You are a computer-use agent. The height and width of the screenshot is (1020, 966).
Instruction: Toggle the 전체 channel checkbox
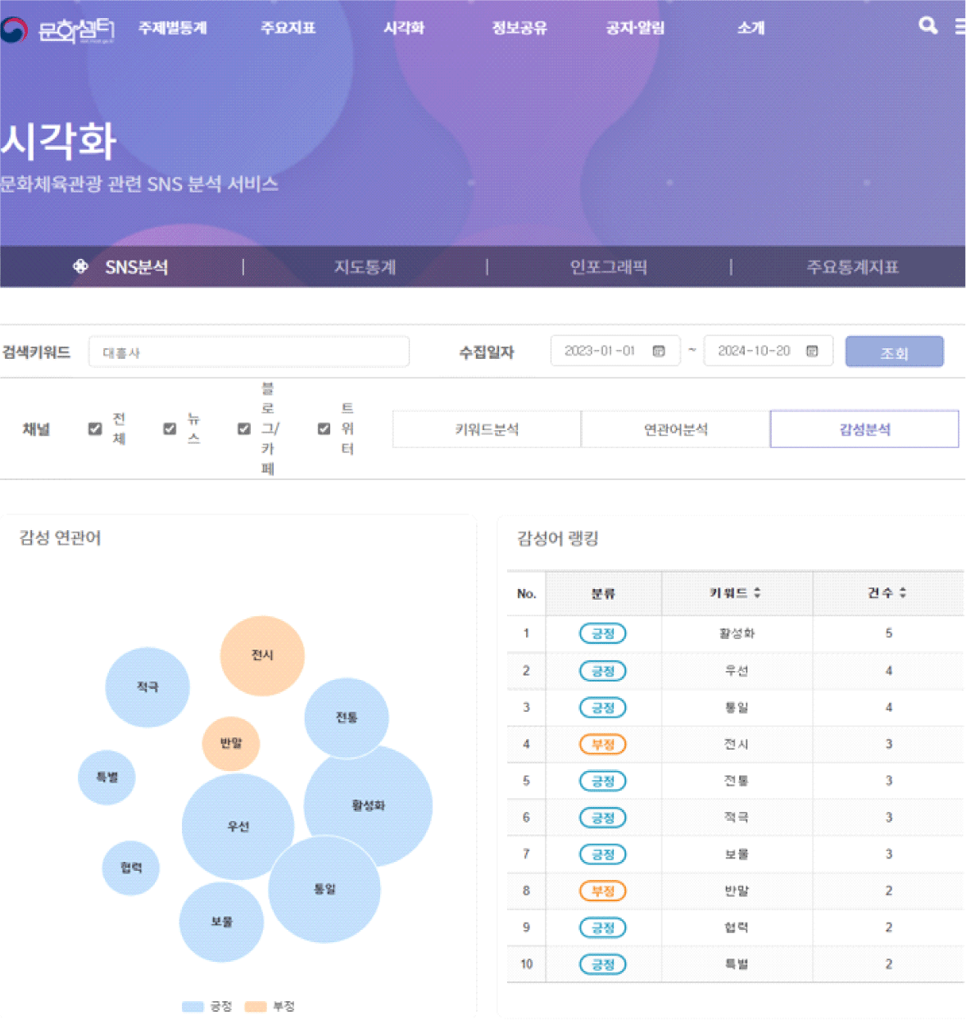(95, 428)
